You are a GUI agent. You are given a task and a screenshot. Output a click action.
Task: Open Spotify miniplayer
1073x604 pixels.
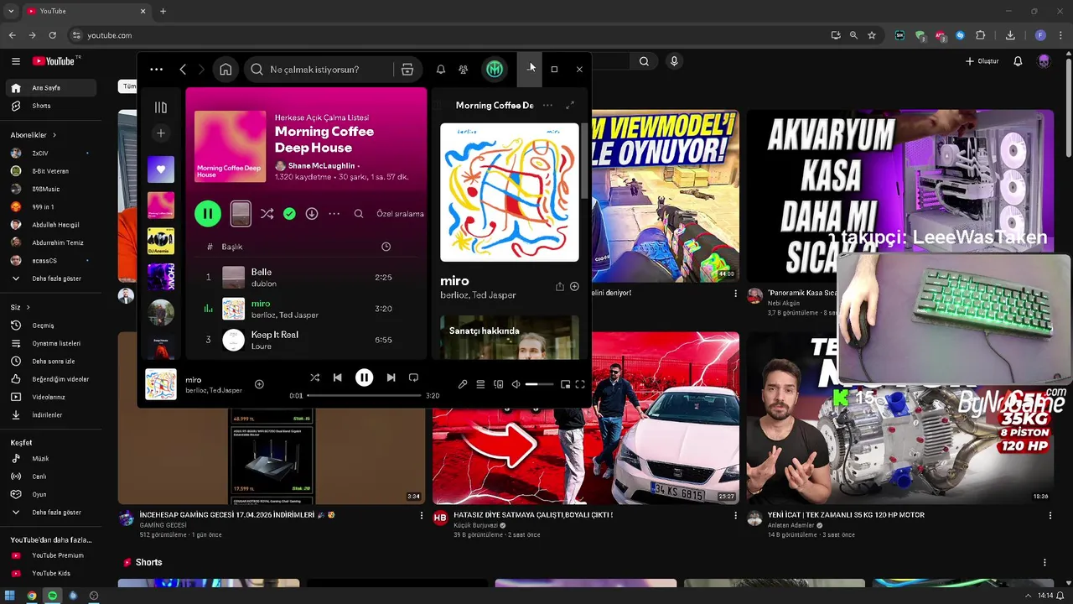coord(565,384)
